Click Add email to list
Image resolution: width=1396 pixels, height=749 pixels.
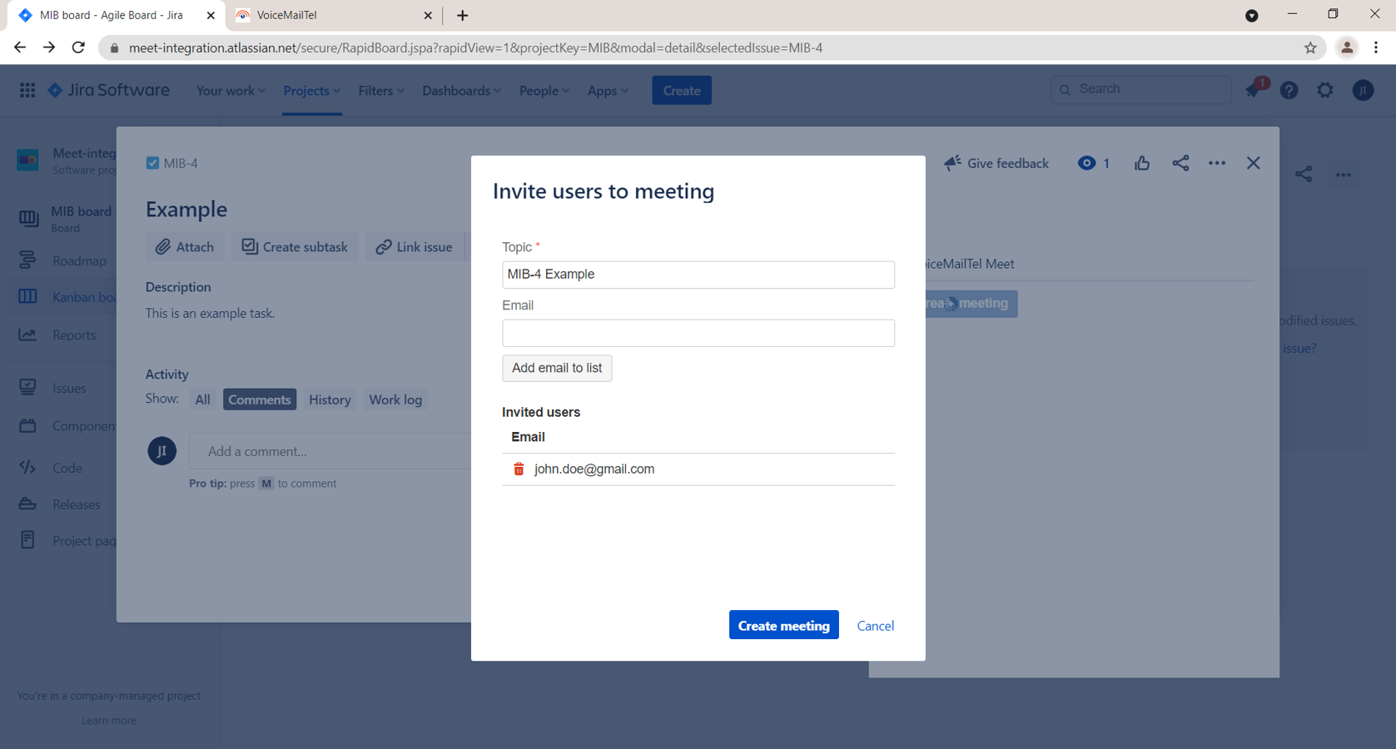(557, 368)
